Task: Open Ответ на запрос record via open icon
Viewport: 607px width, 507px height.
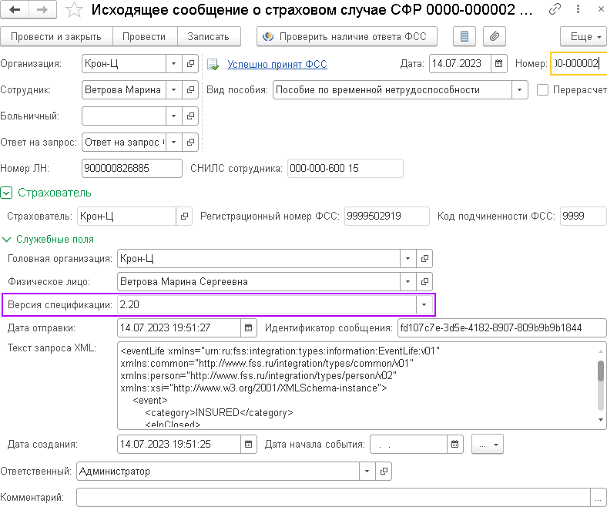Action: point(190,142)
